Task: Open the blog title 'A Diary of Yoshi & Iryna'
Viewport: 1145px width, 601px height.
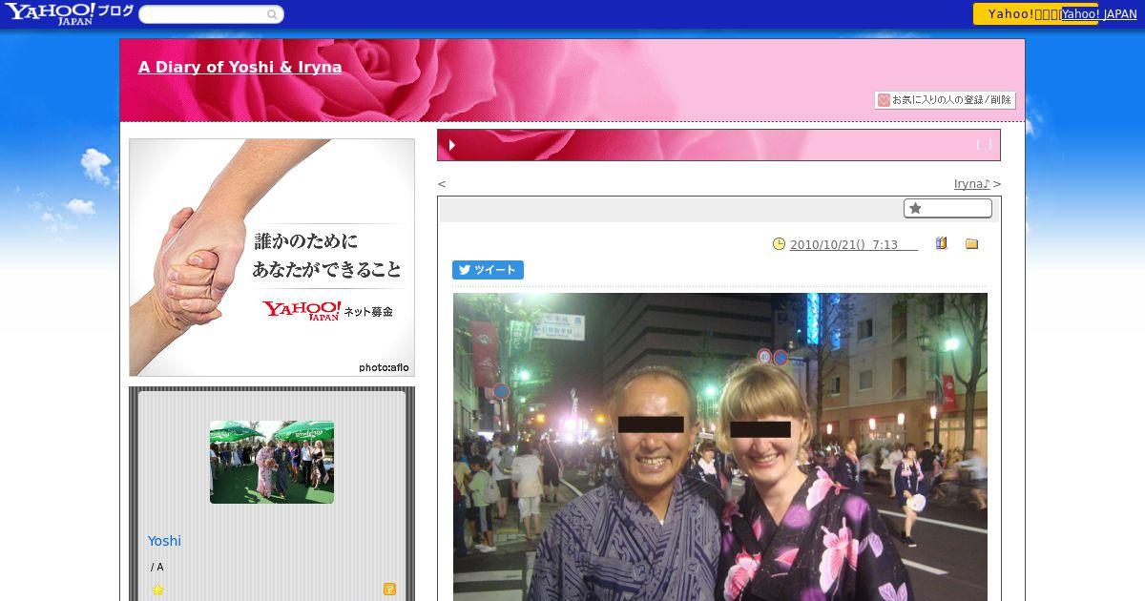Action: pyautogui.click(x=239, y=68)
